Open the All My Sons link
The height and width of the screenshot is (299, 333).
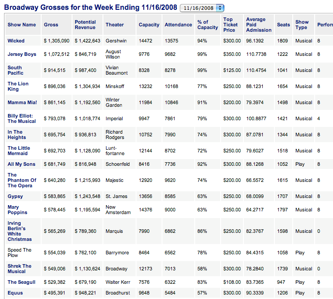point(21,164)
